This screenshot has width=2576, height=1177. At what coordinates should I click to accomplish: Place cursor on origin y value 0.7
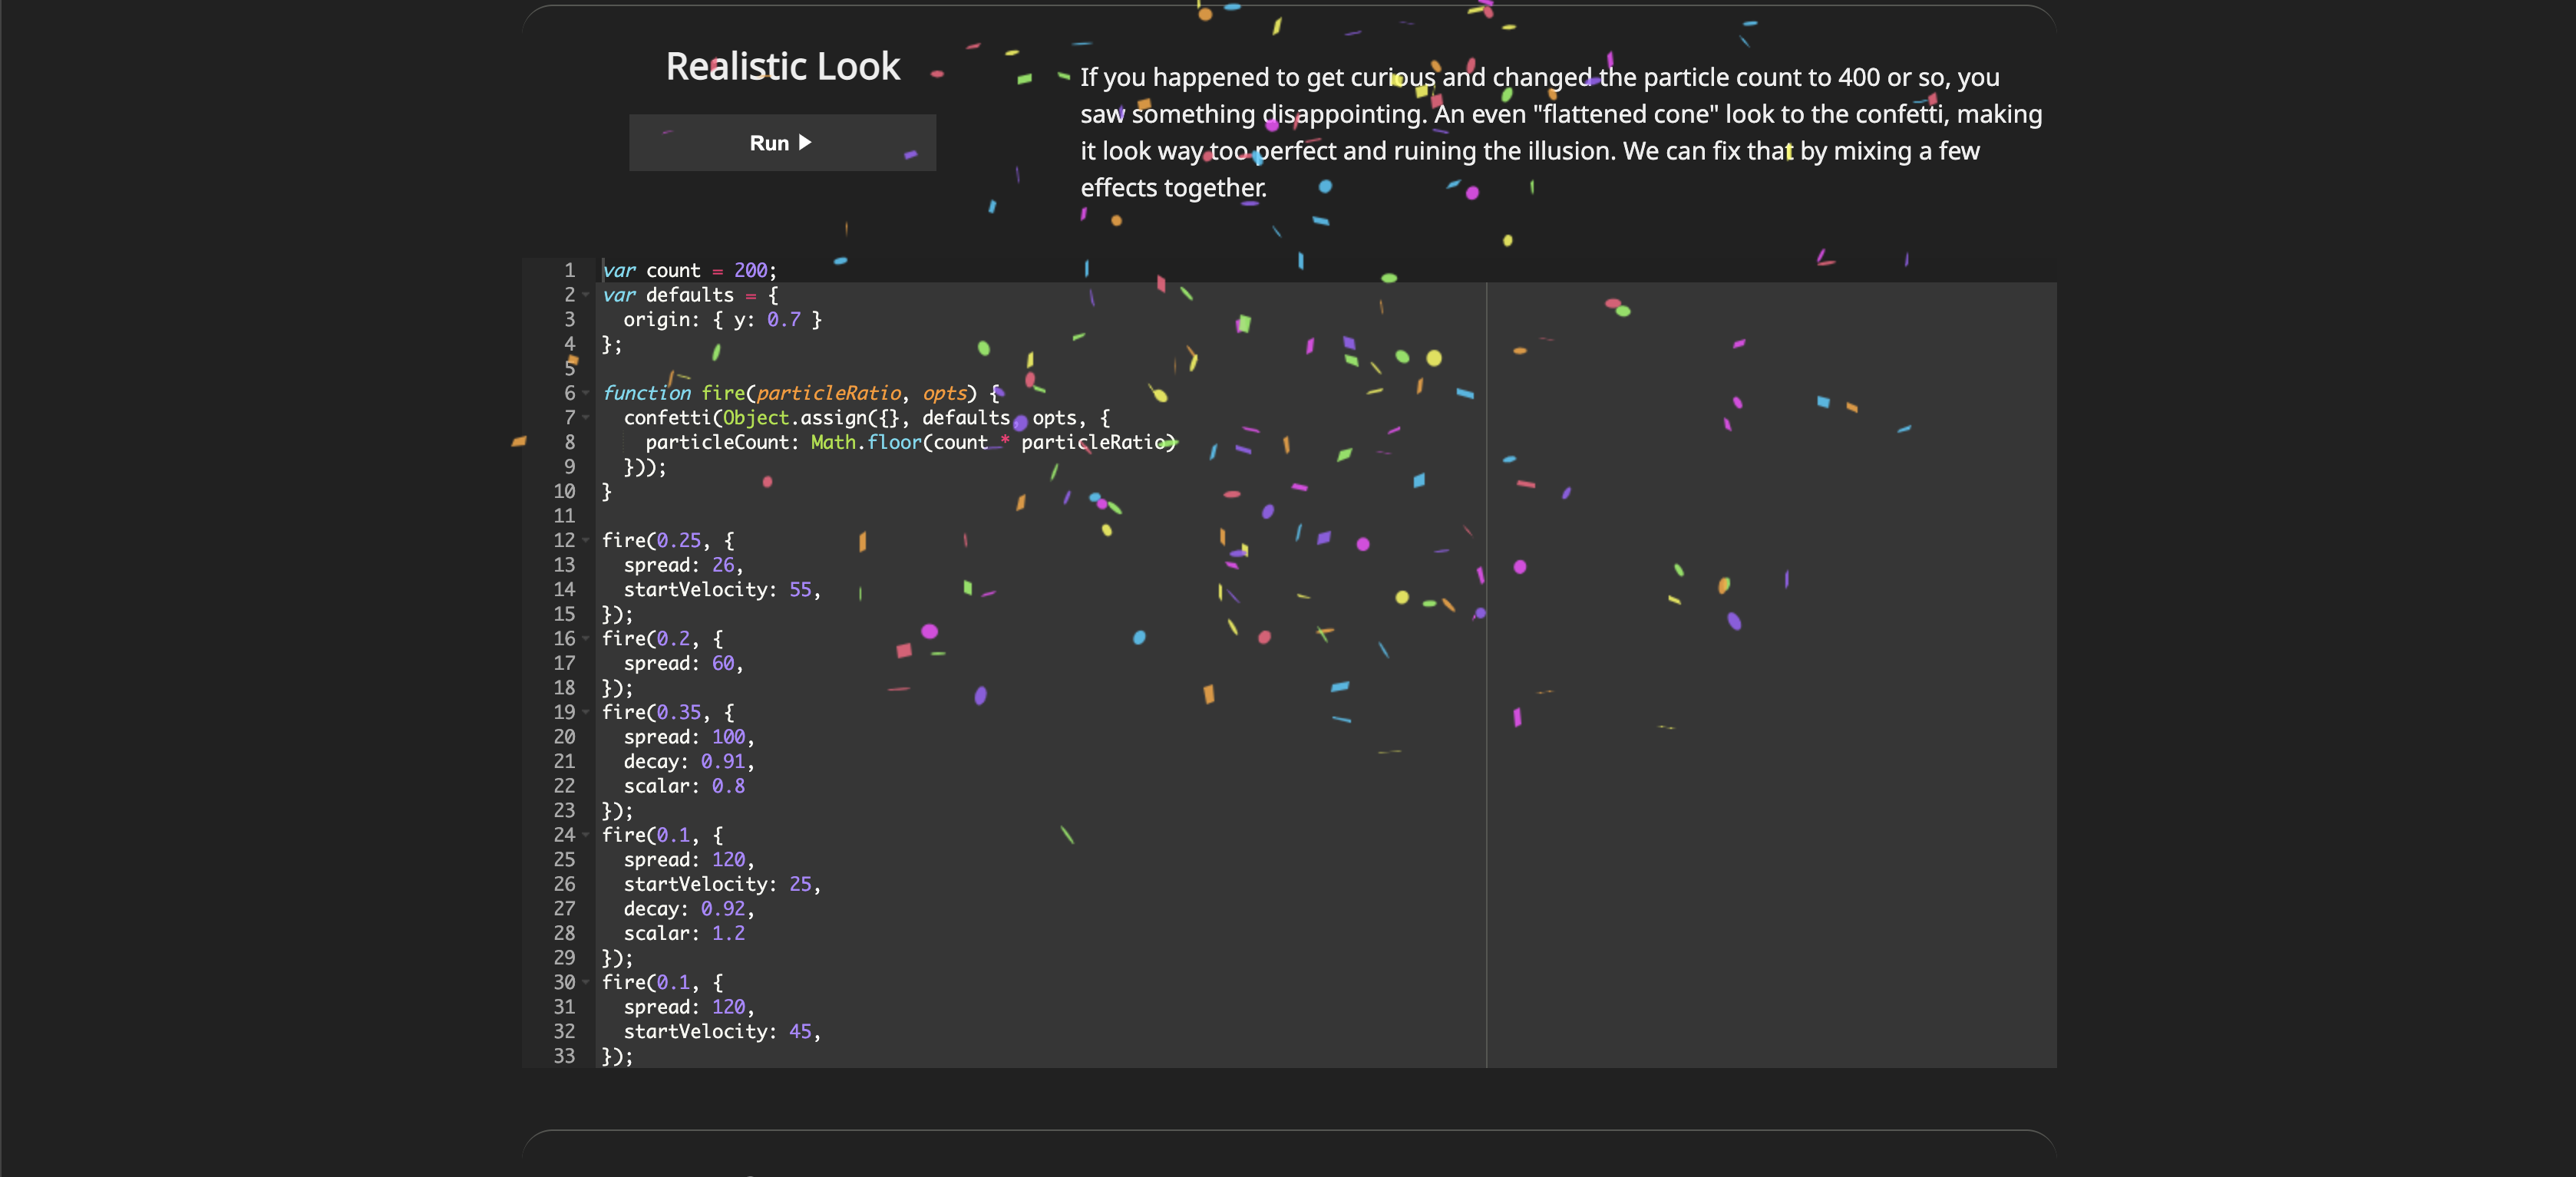click(783, 320)
